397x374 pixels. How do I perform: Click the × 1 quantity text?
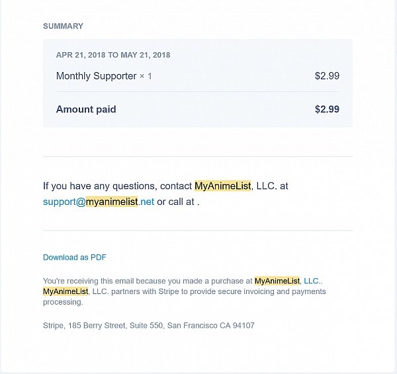[146, 76]
